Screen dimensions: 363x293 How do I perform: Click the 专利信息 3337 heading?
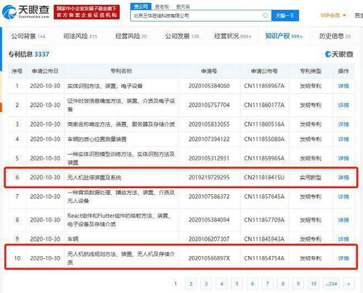[x=29, y=55]
